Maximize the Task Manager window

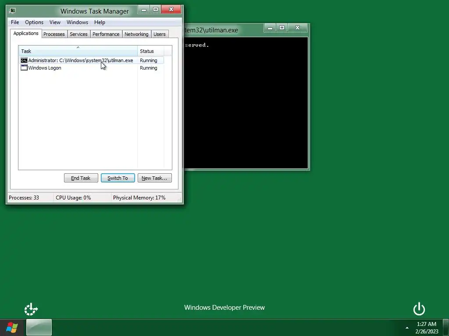pyautogui.click(x=156, y=10)
